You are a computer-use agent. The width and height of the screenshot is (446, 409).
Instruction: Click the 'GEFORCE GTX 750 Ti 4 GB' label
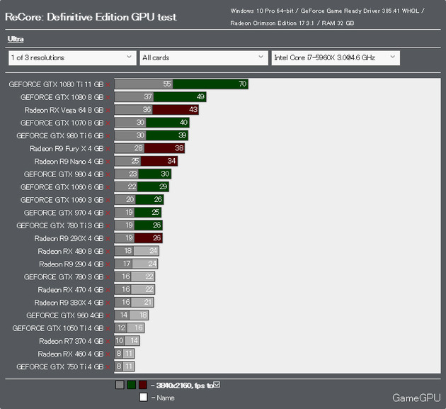[x=59, y=367]
